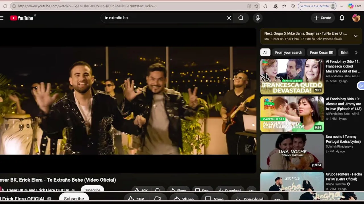The image size is (364, 204).
Task: Go to the YouTube home logo
Action: [x=22, y=18]
